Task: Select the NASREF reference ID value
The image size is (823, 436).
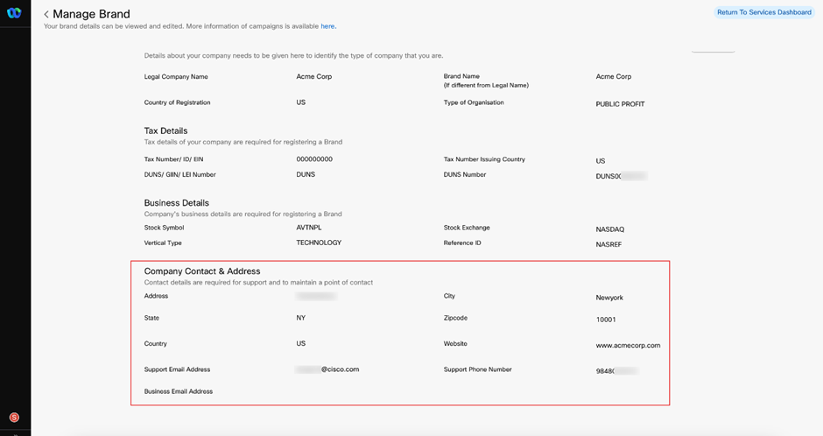Action: [608, 244]
